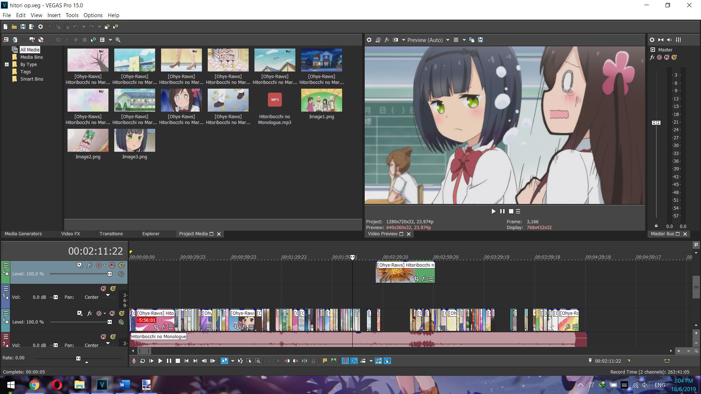Pause playback in the Video Preview window
701x394 pixels.
pos(502,211)
